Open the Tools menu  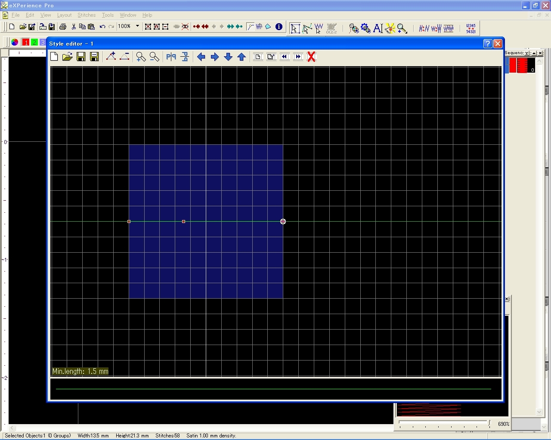point(108,15)
